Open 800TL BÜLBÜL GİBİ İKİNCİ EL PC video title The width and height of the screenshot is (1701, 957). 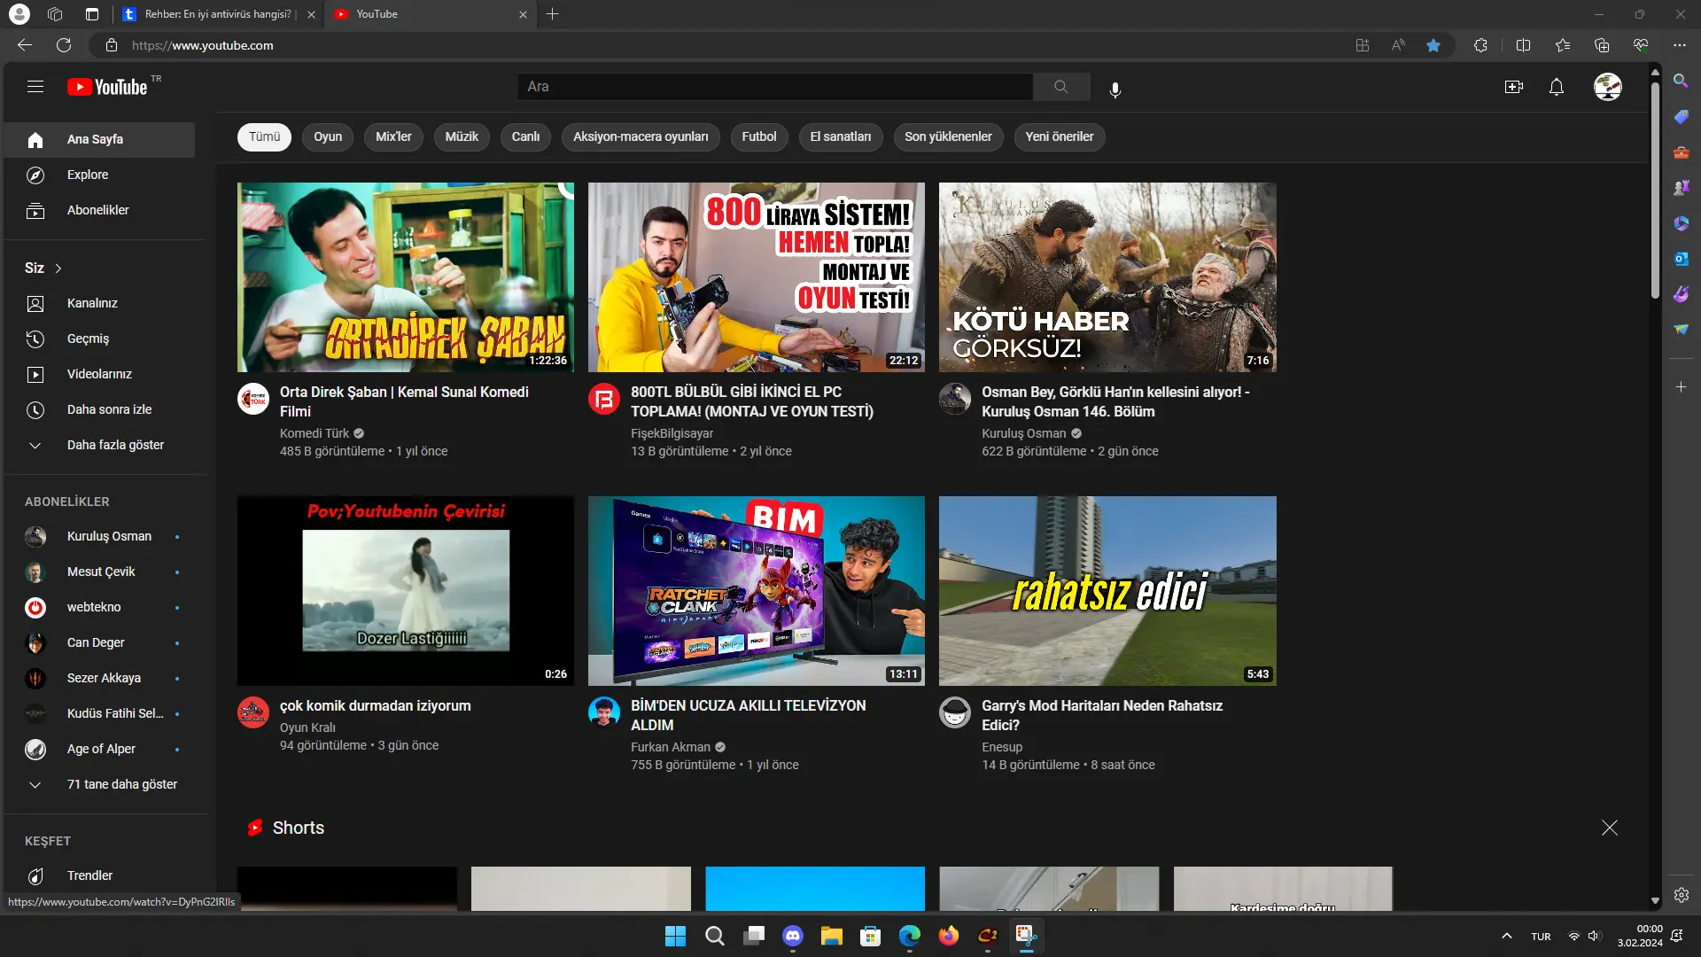pyautogui.click(x=752, y=401)
